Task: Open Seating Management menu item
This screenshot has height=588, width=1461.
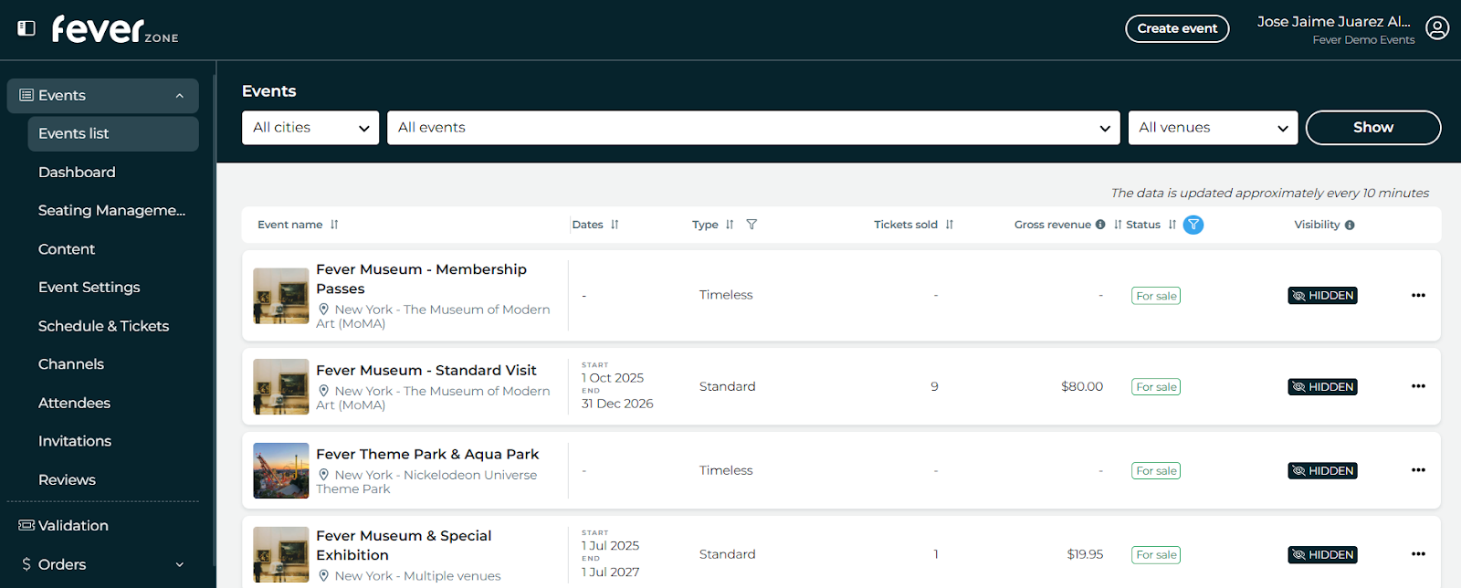Action: (111, 210)
